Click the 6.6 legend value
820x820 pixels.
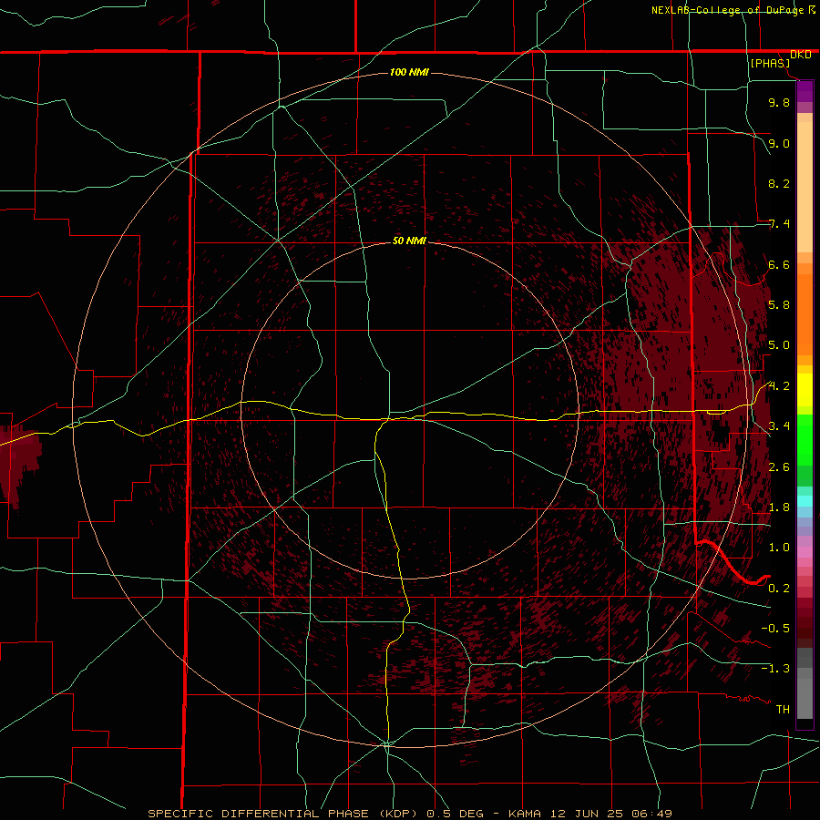pos(779,264)
